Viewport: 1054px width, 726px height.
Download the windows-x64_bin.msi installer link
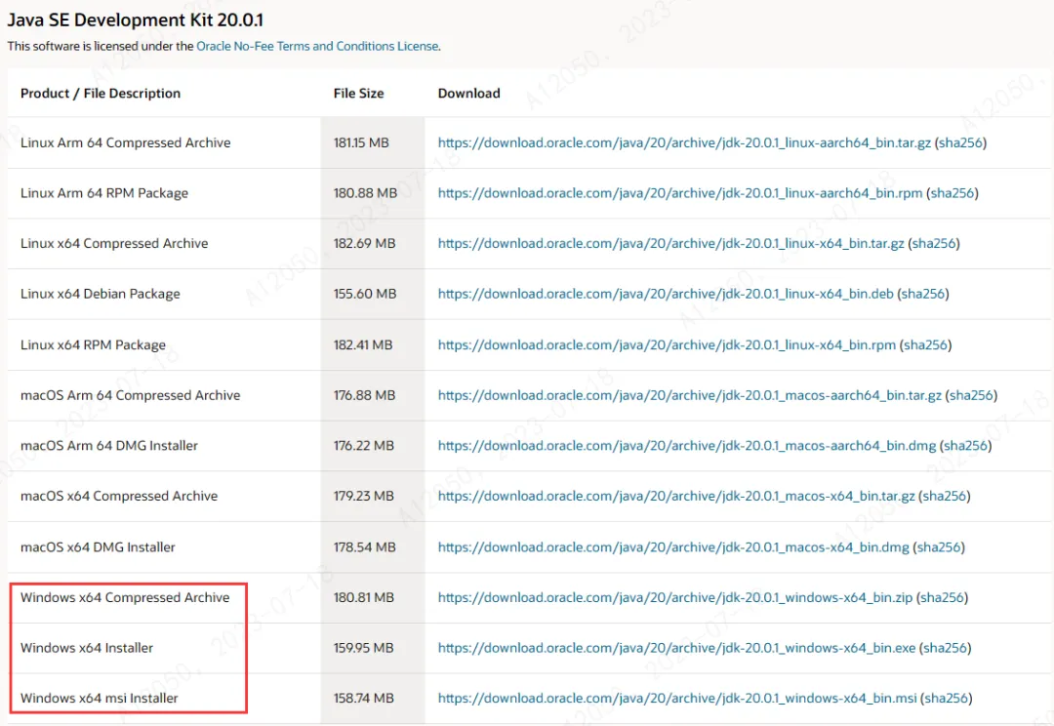[677, 699]
